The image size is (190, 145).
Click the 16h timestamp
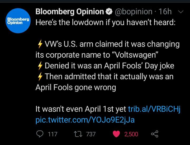click(166, 12)
